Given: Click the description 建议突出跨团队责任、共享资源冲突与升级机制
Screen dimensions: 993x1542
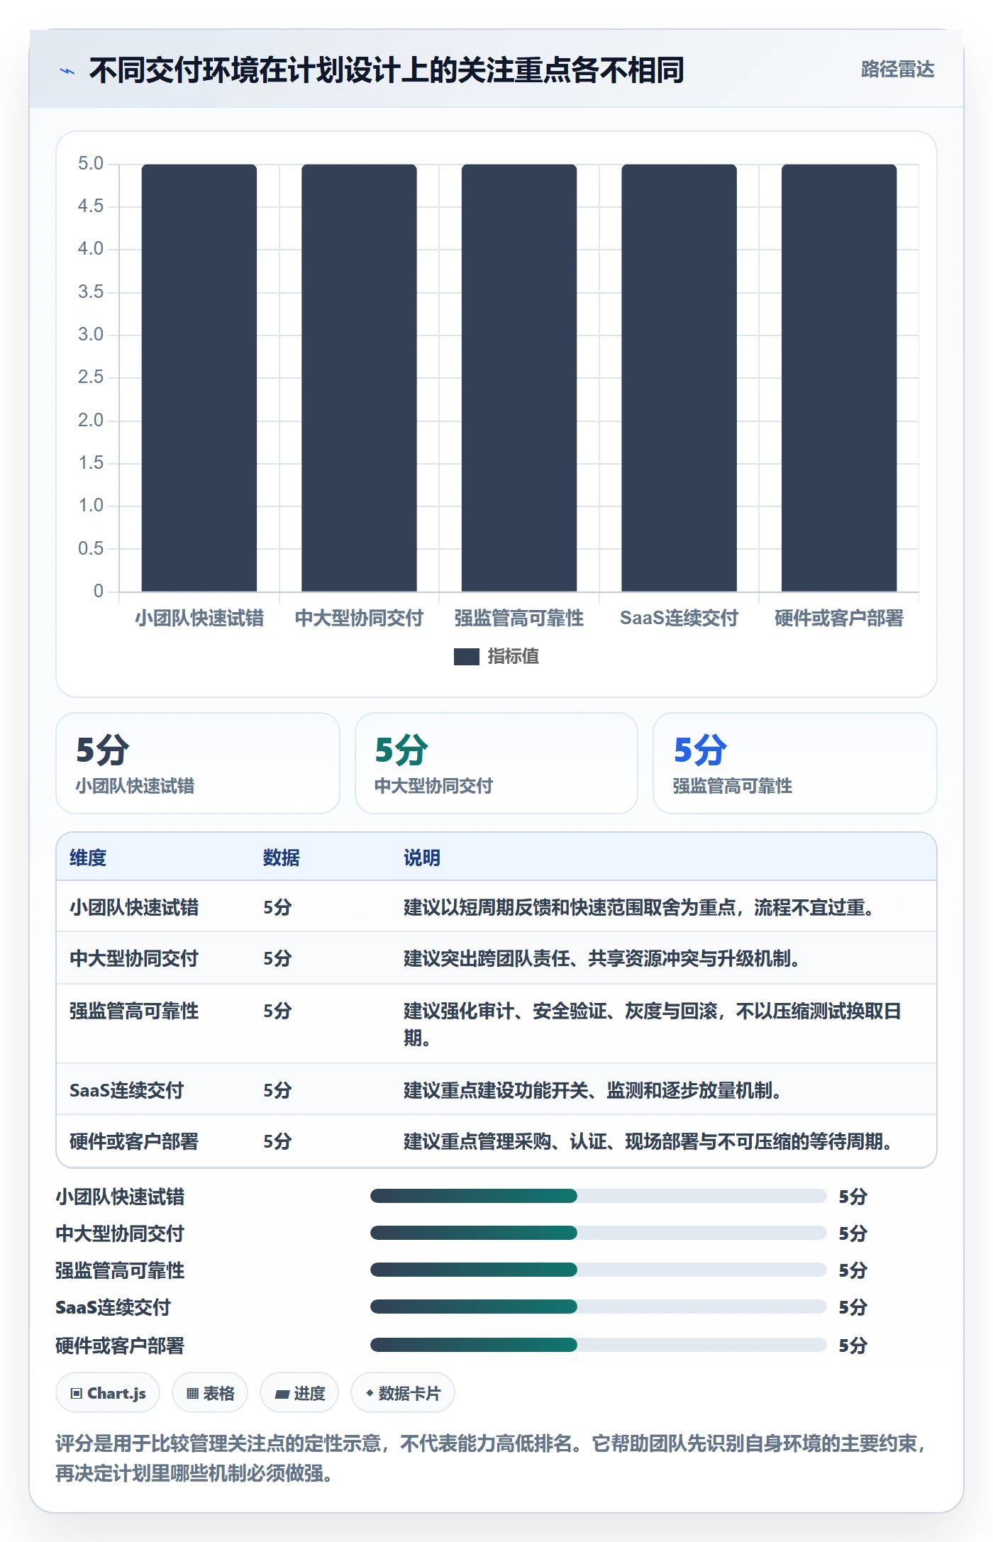Looking at the screenshot, I should point(602,959).
